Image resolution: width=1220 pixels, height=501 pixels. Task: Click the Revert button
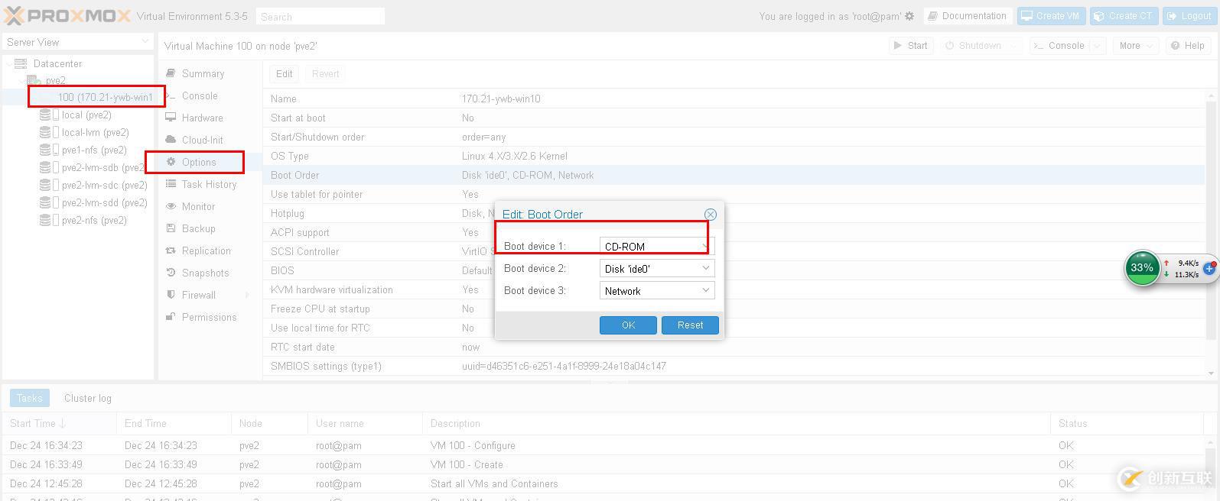325,74
